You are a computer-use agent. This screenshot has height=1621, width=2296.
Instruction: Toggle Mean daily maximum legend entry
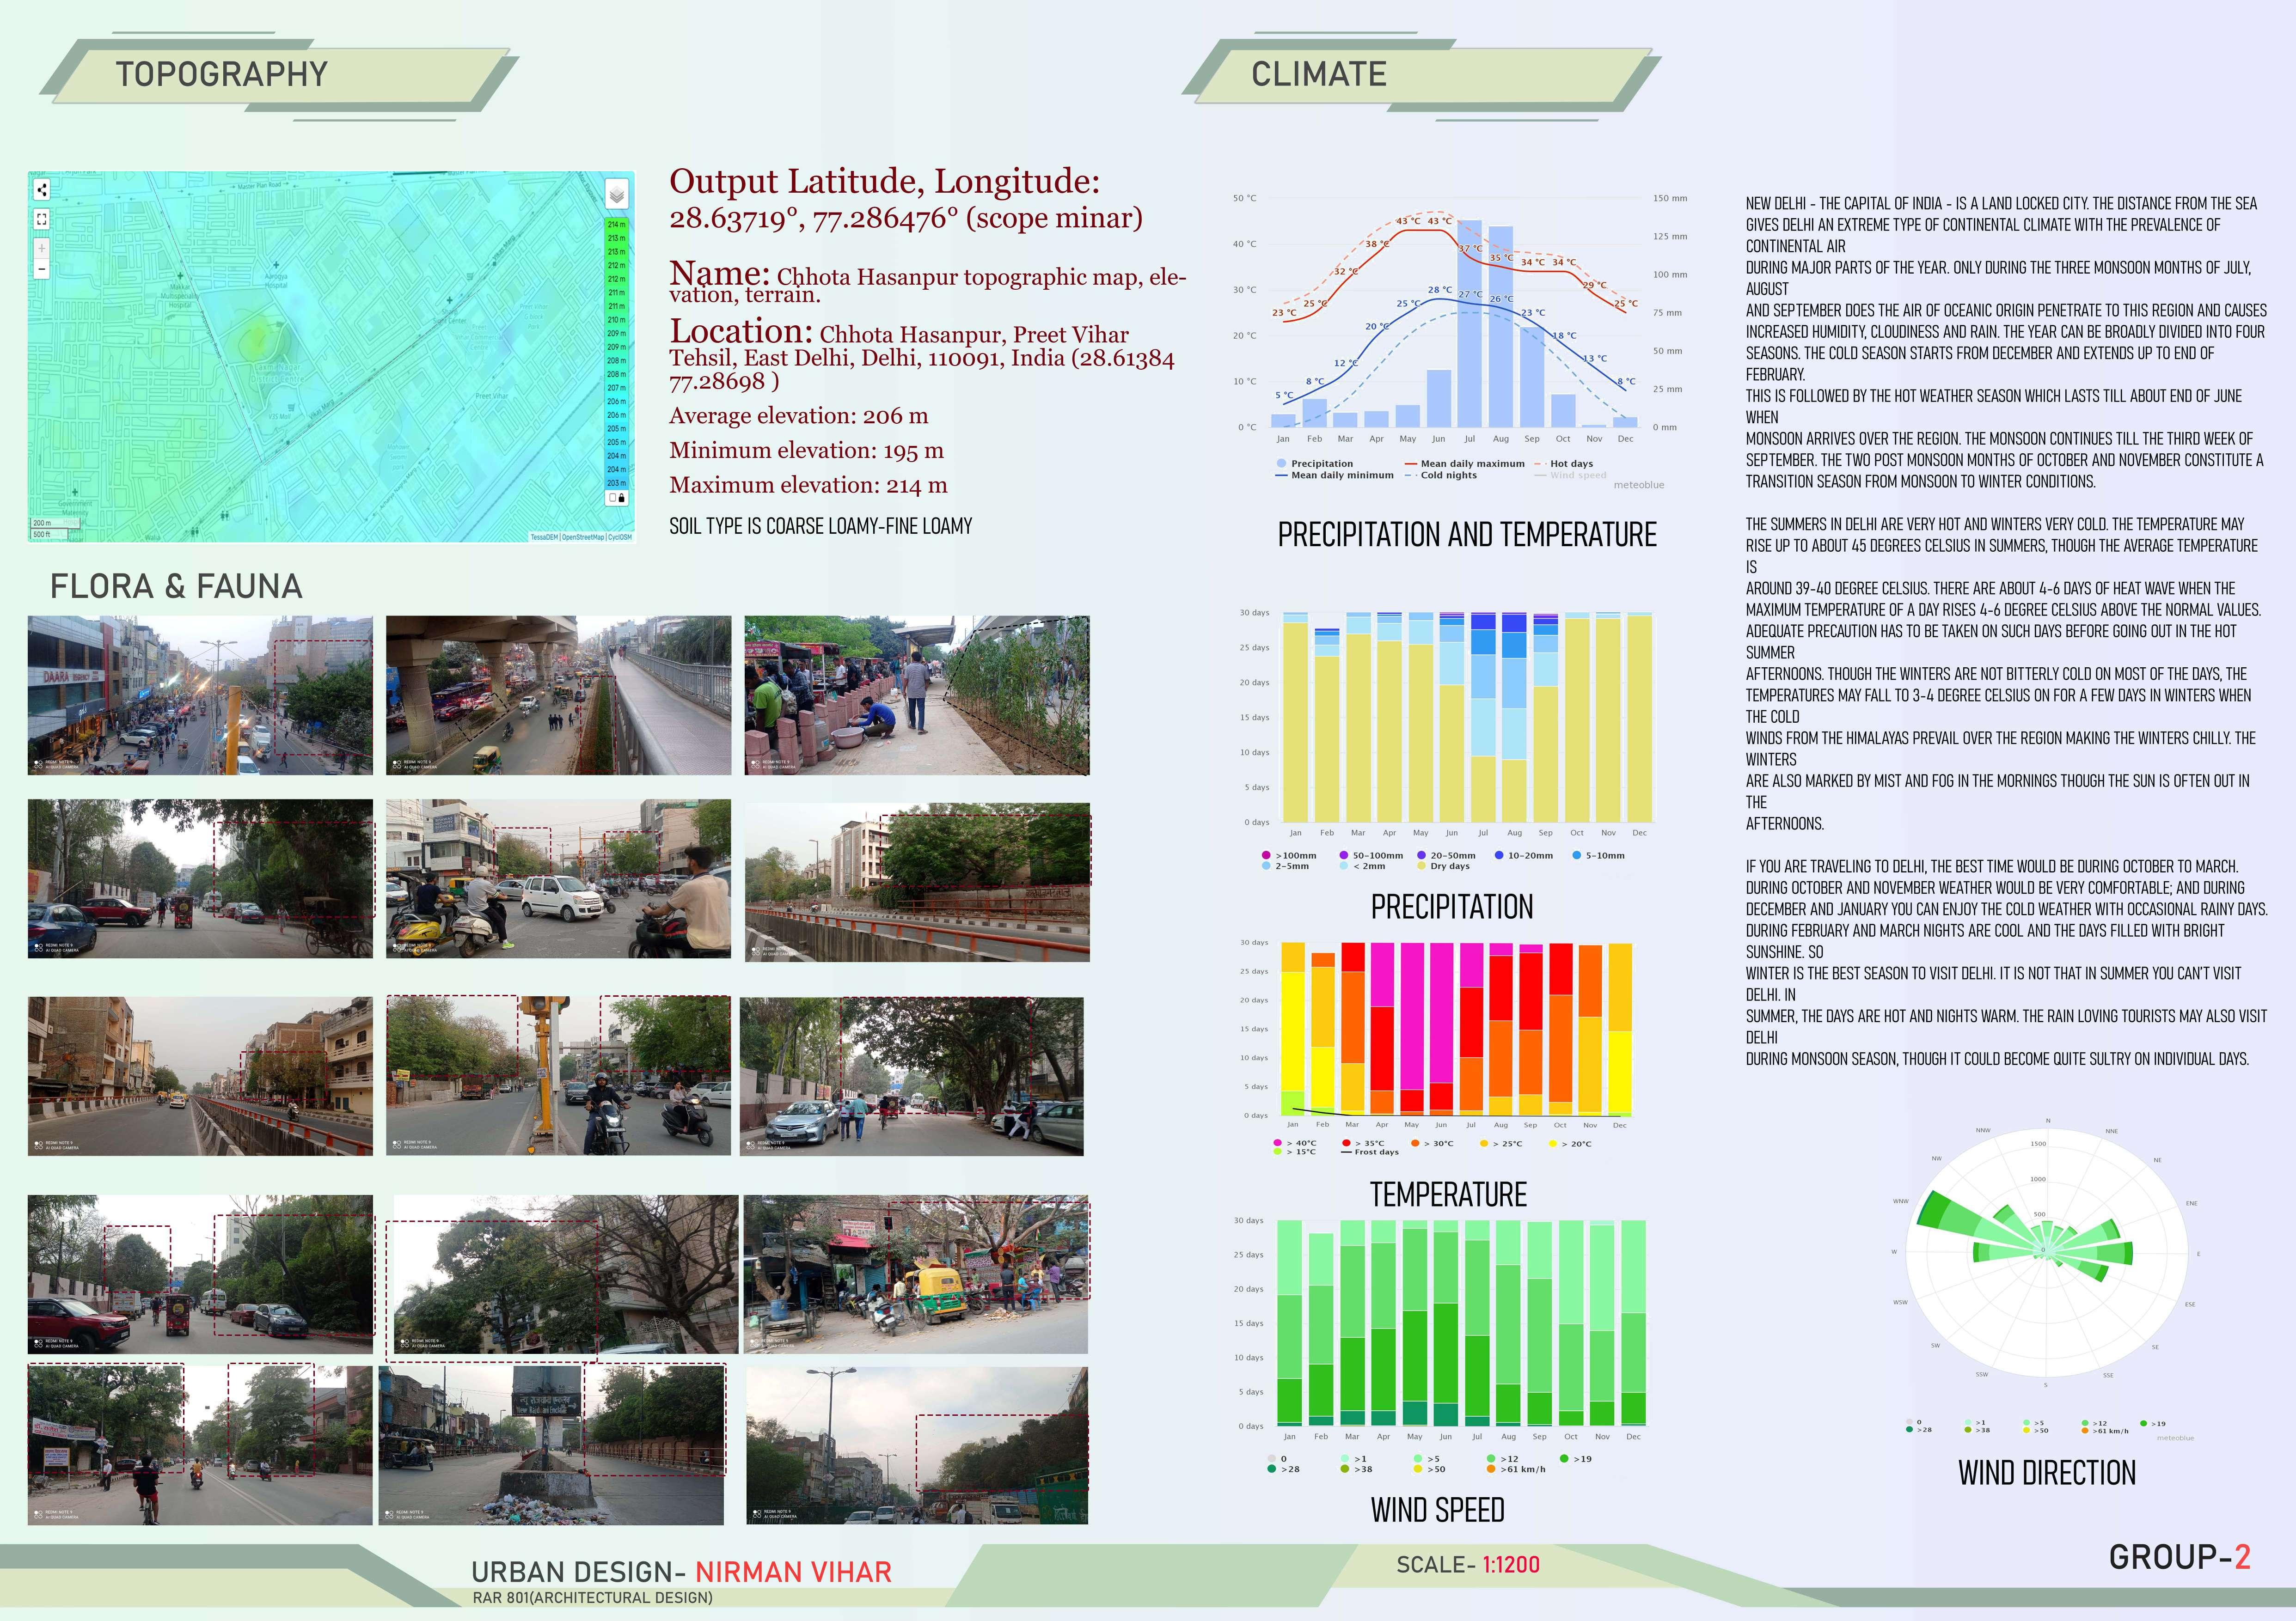[1464, 464]
